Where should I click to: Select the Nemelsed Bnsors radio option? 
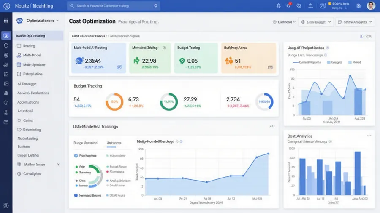click(76, 195)
